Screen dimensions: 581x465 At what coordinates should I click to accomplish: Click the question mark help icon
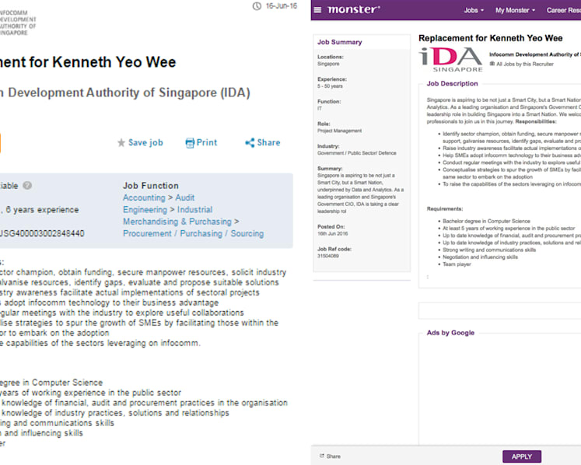click(27, 186)
